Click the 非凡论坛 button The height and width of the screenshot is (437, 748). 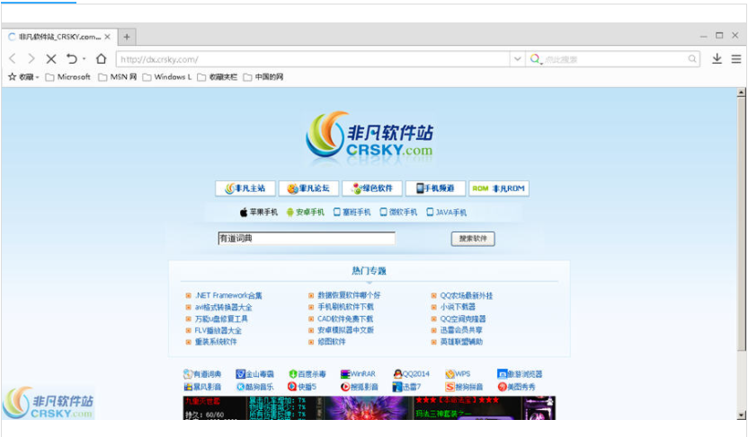[x=308, y=188]
